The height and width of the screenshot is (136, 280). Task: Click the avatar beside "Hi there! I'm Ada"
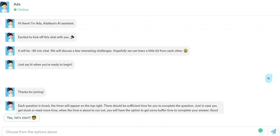point(10,23)
